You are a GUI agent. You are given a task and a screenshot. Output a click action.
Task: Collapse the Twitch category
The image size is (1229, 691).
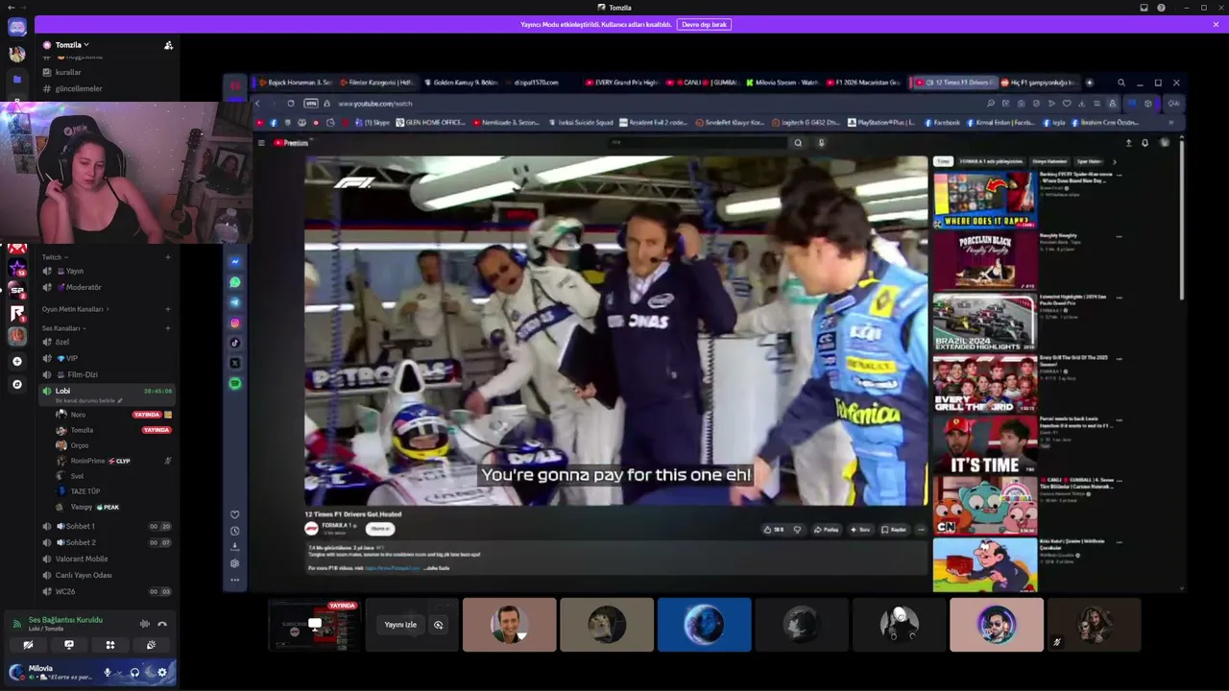(x=54, y=257)
